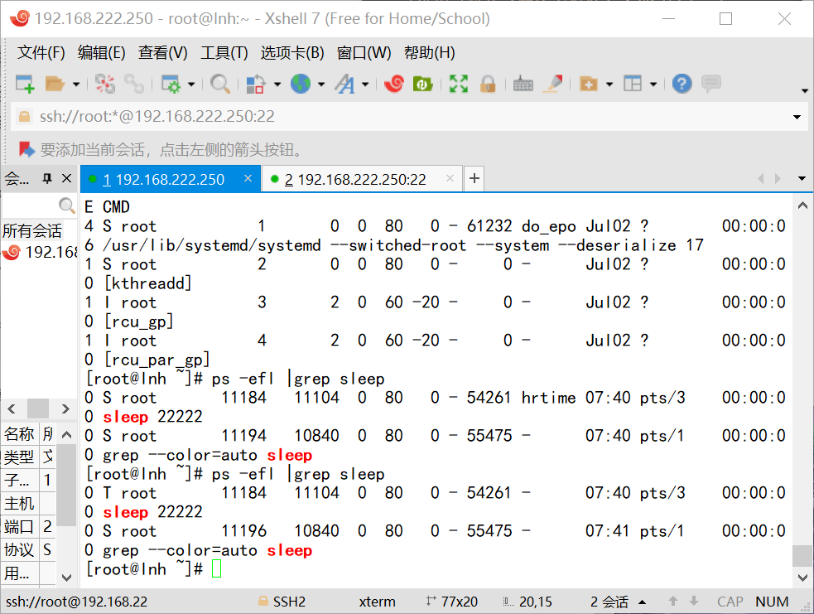814x614 pixels.
Task: Expand the globe encoding dropdown arrow
Action: pyautogui.click(x=321, y=85)
